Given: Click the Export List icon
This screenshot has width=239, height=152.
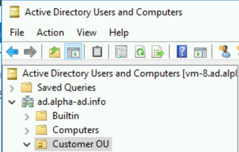Looking at the screenshot, I should click(x=158, y=51).
